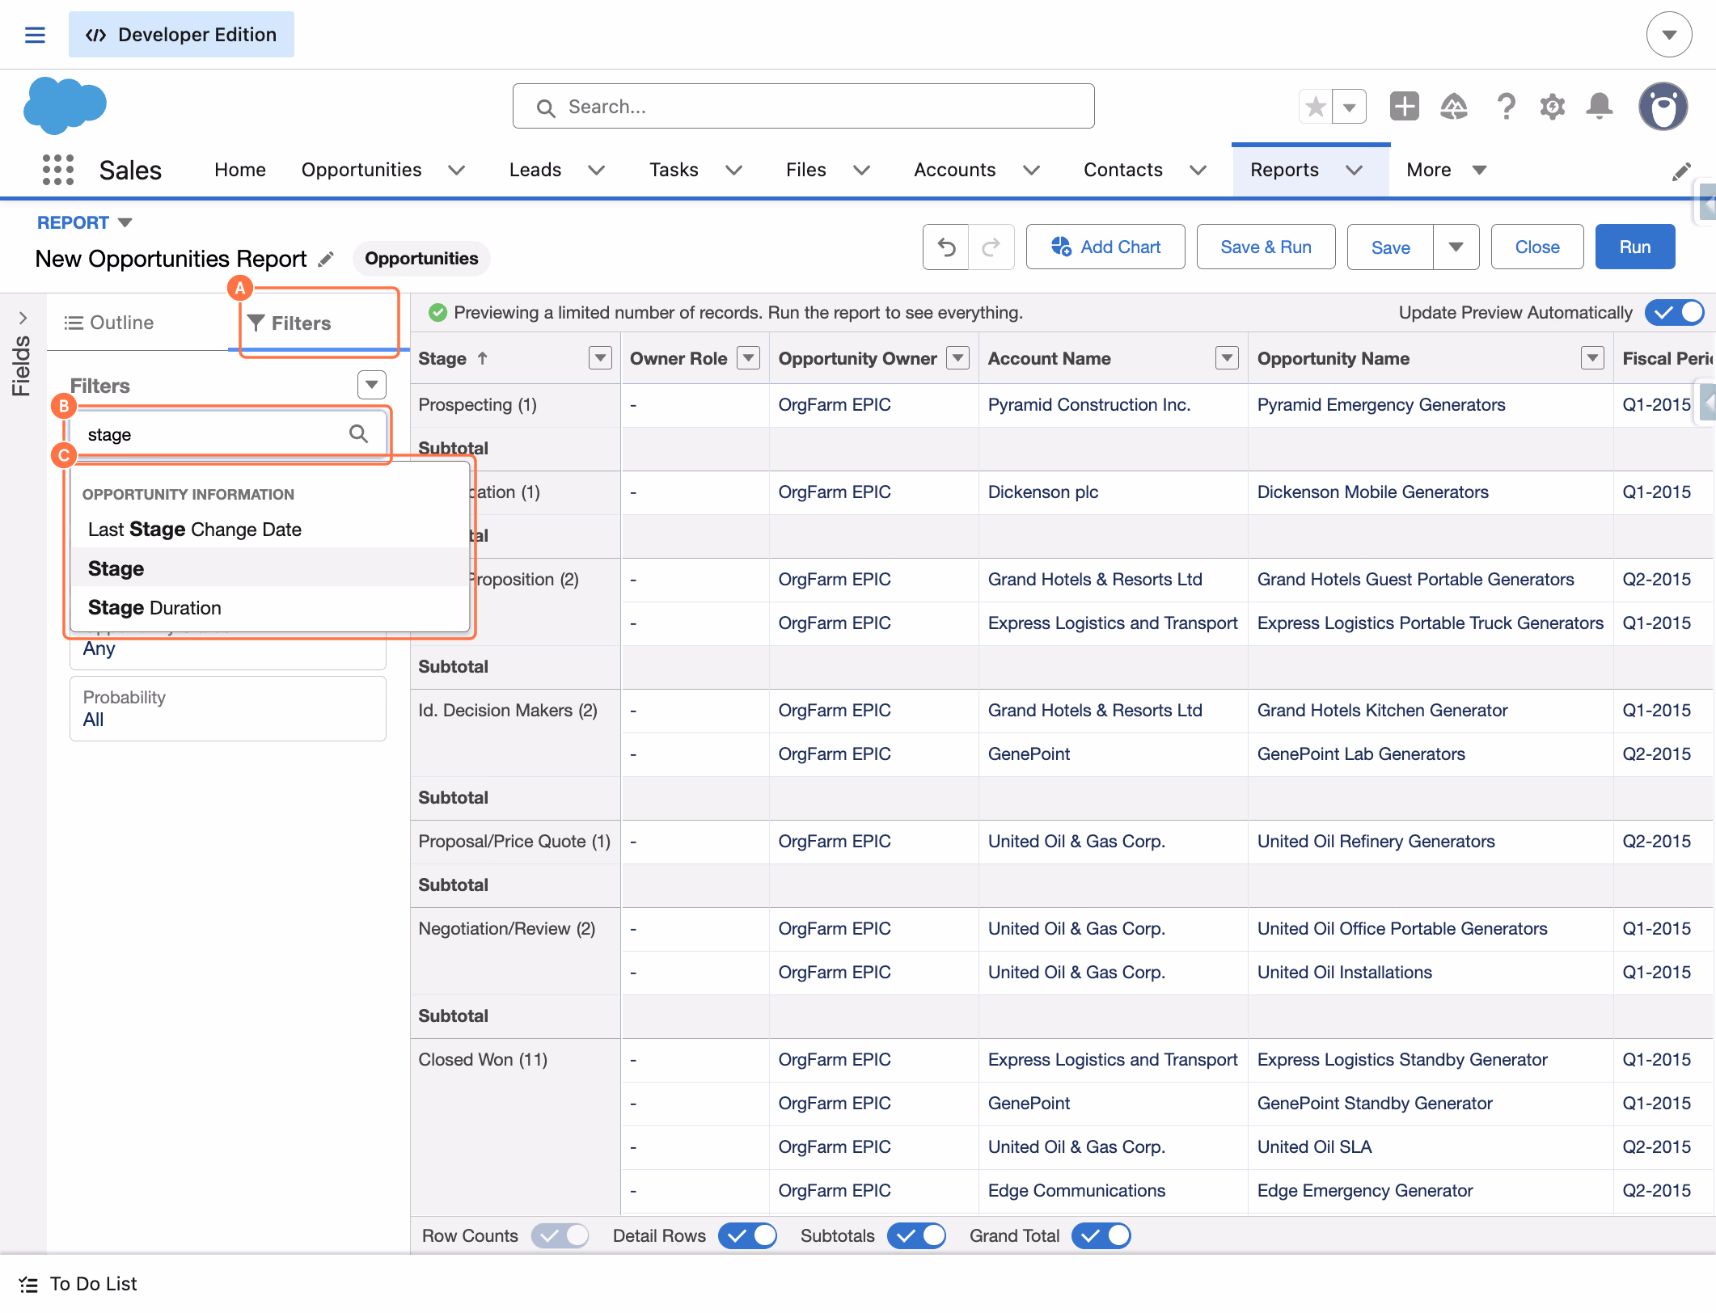Open the Owner Role column menu arrow
Viewport: 1716px width, 1313px height.
[x=749, y=358]
